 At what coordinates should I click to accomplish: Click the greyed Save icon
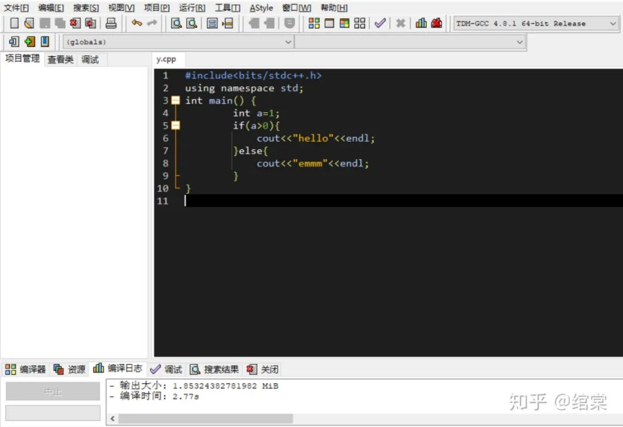tap(44, 23)
